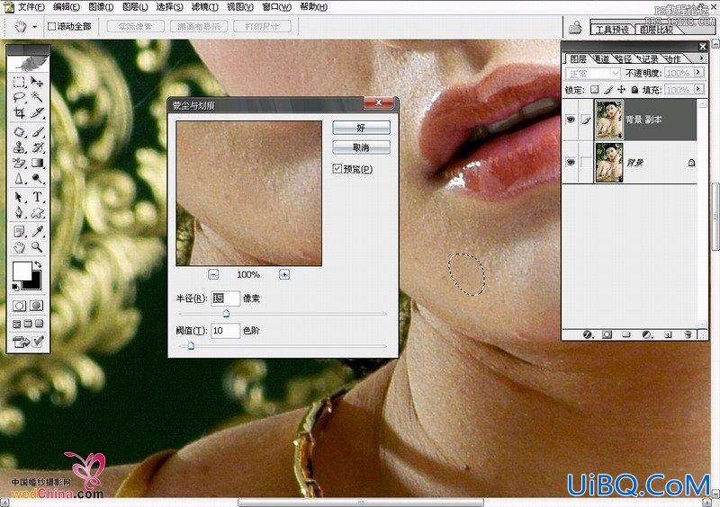Hide the 背景 副本 layer
The width and height of the screenshot is (720, 507).
[x=571, y=120]
